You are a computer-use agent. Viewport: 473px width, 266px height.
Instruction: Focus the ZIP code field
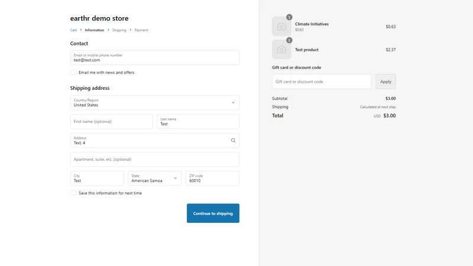click(212, 179)
